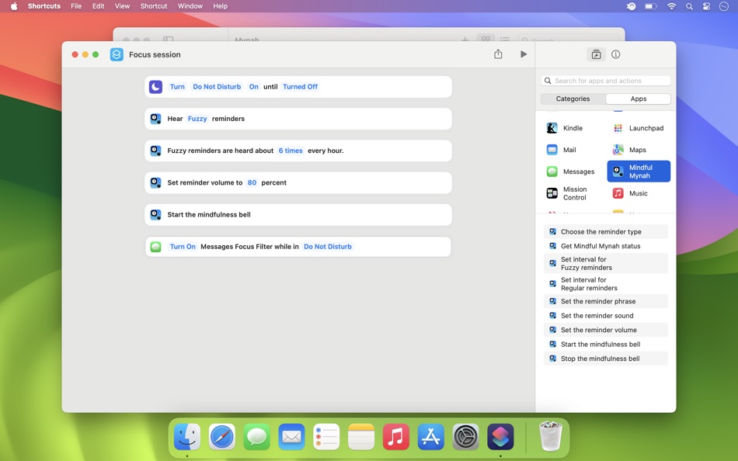Edit the '80' volume percent value
Viewport: 738px width, 461px height.
coord(252,182)
